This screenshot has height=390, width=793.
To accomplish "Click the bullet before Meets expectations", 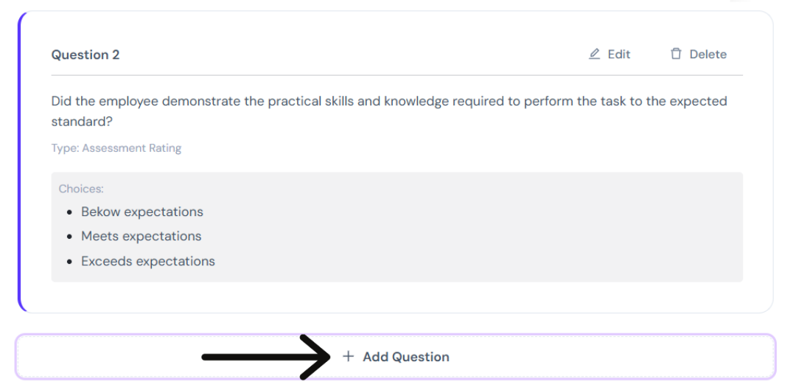I will pyautogui.click(x=70, y=237).
